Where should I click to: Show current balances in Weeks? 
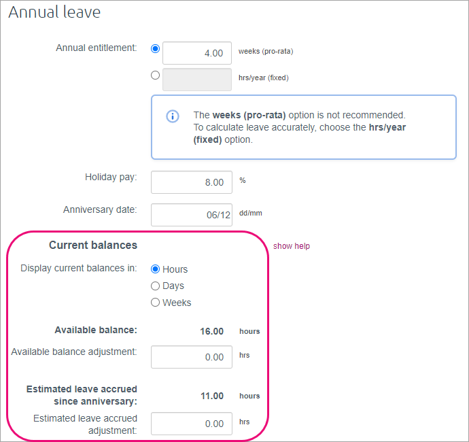156,303
